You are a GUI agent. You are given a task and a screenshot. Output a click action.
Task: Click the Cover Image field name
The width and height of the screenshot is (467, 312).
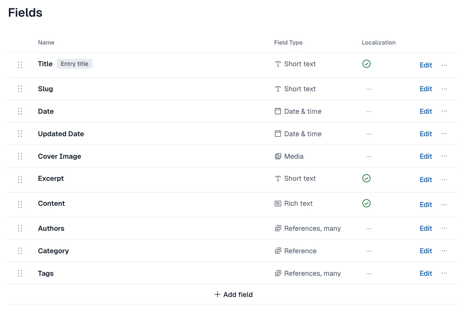point(60,157)
